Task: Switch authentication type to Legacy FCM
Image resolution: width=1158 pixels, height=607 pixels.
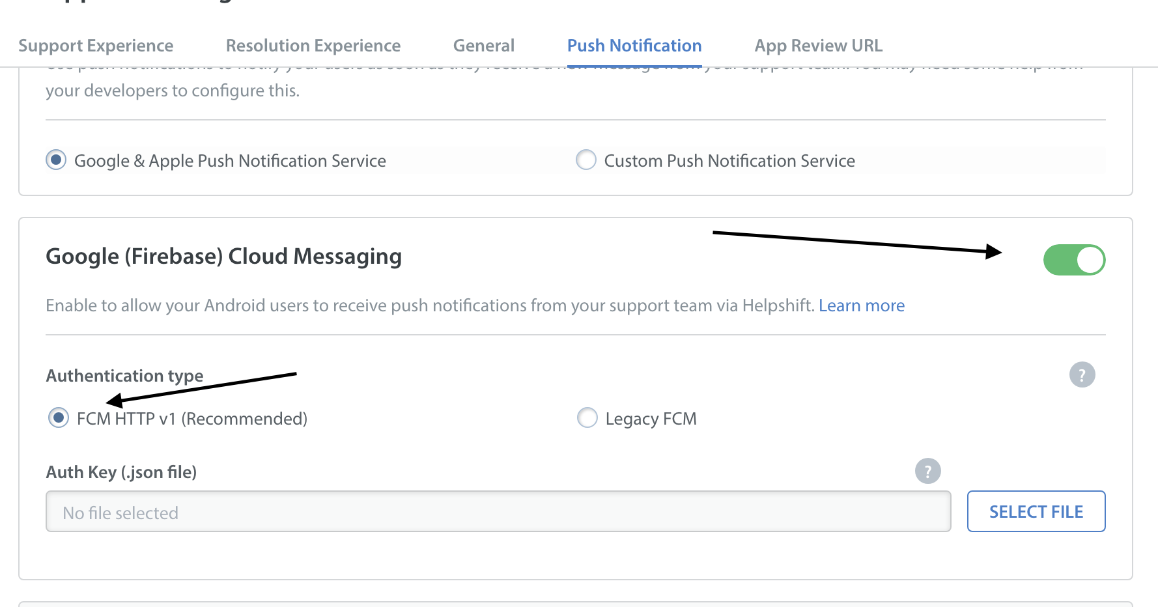Action: coord(587,418)
